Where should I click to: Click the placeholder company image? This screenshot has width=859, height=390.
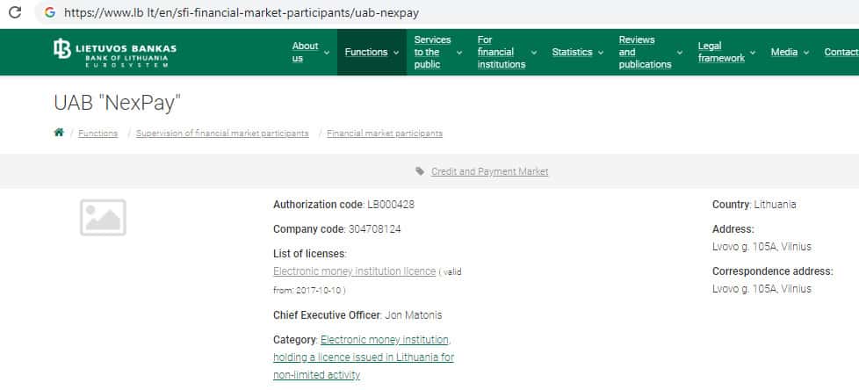103,217
